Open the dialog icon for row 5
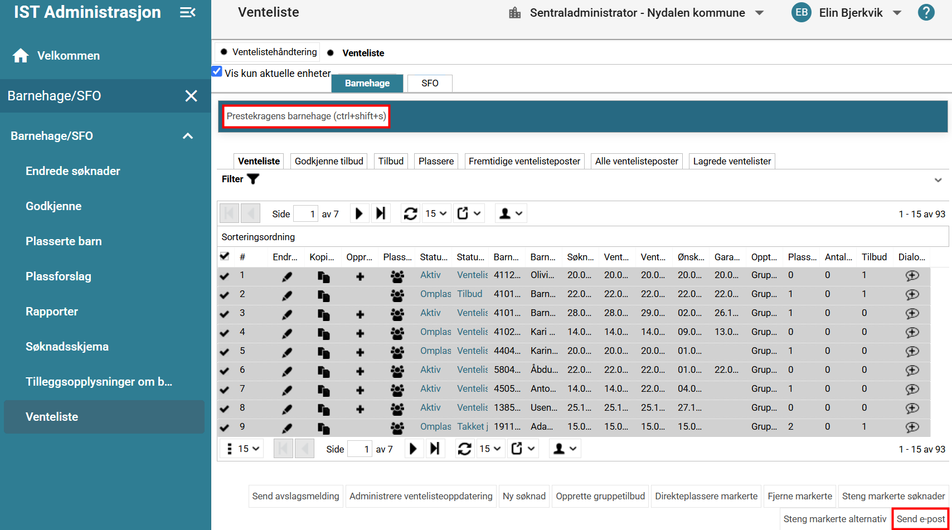 click(912, 351)
